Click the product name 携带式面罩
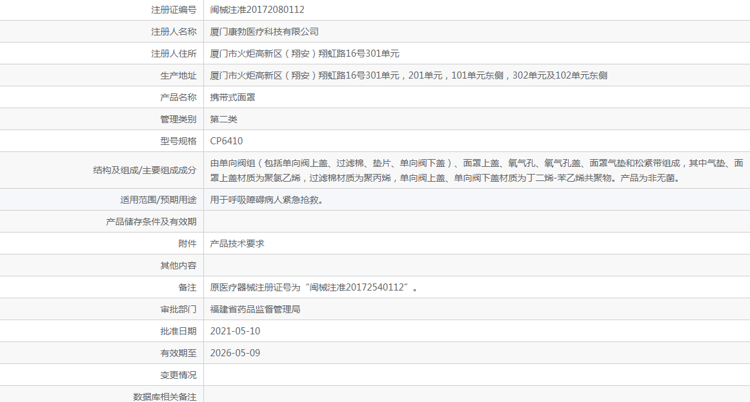The image size is (750, 402). 232,97
